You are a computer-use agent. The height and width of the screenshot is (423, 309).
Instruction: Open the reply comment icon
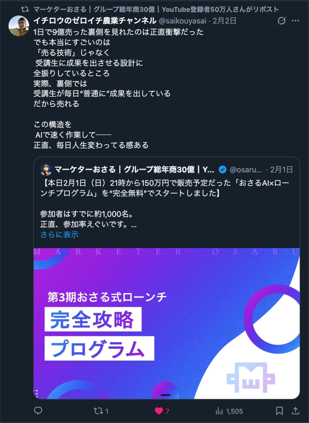click(38, 411)
